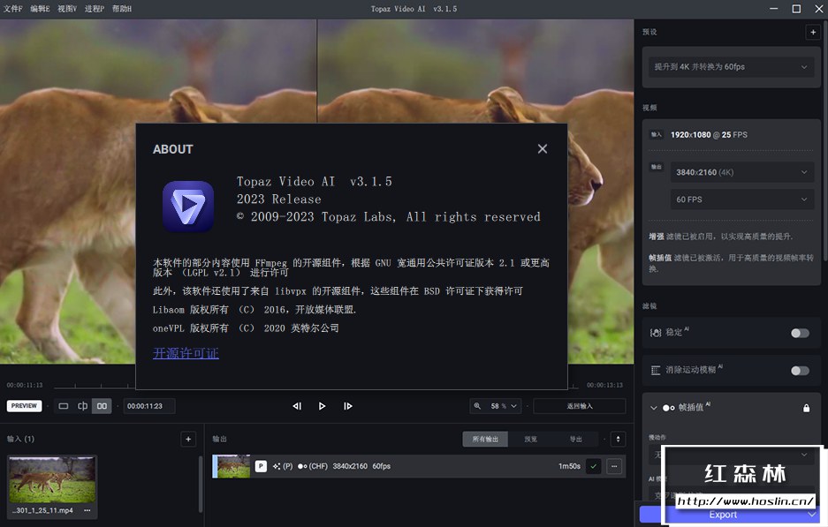Click the 1920x1080 @ 25 FPS input info
This screenshot has width=828, height=527.
pyautogui.click(x=709, y=134)
